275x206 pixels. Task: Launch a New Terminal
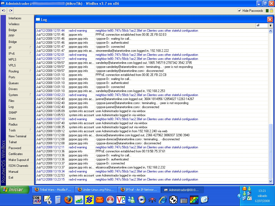[x=17, y=136]
